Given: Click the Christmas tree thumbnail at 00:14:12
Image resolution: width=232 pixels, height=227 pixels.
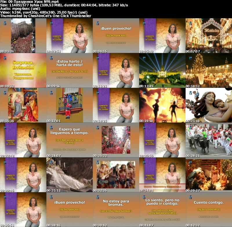Looking at the screenshot, I should pyautogui.click(x=209, y=70).
